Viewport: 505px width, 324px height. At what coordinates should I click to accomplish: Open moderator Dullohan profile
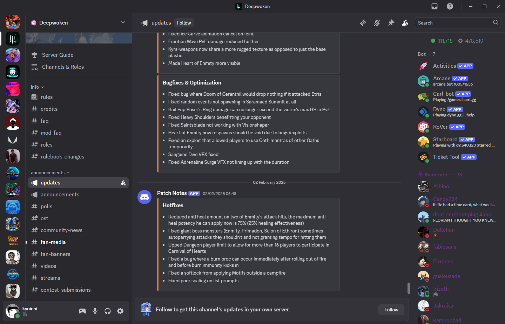(x=457, y=232)
